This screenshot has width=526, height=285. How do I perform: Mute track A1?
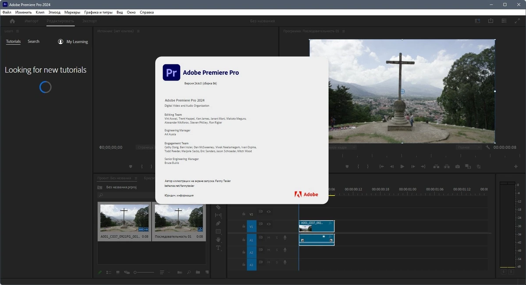tap(269, 238)
